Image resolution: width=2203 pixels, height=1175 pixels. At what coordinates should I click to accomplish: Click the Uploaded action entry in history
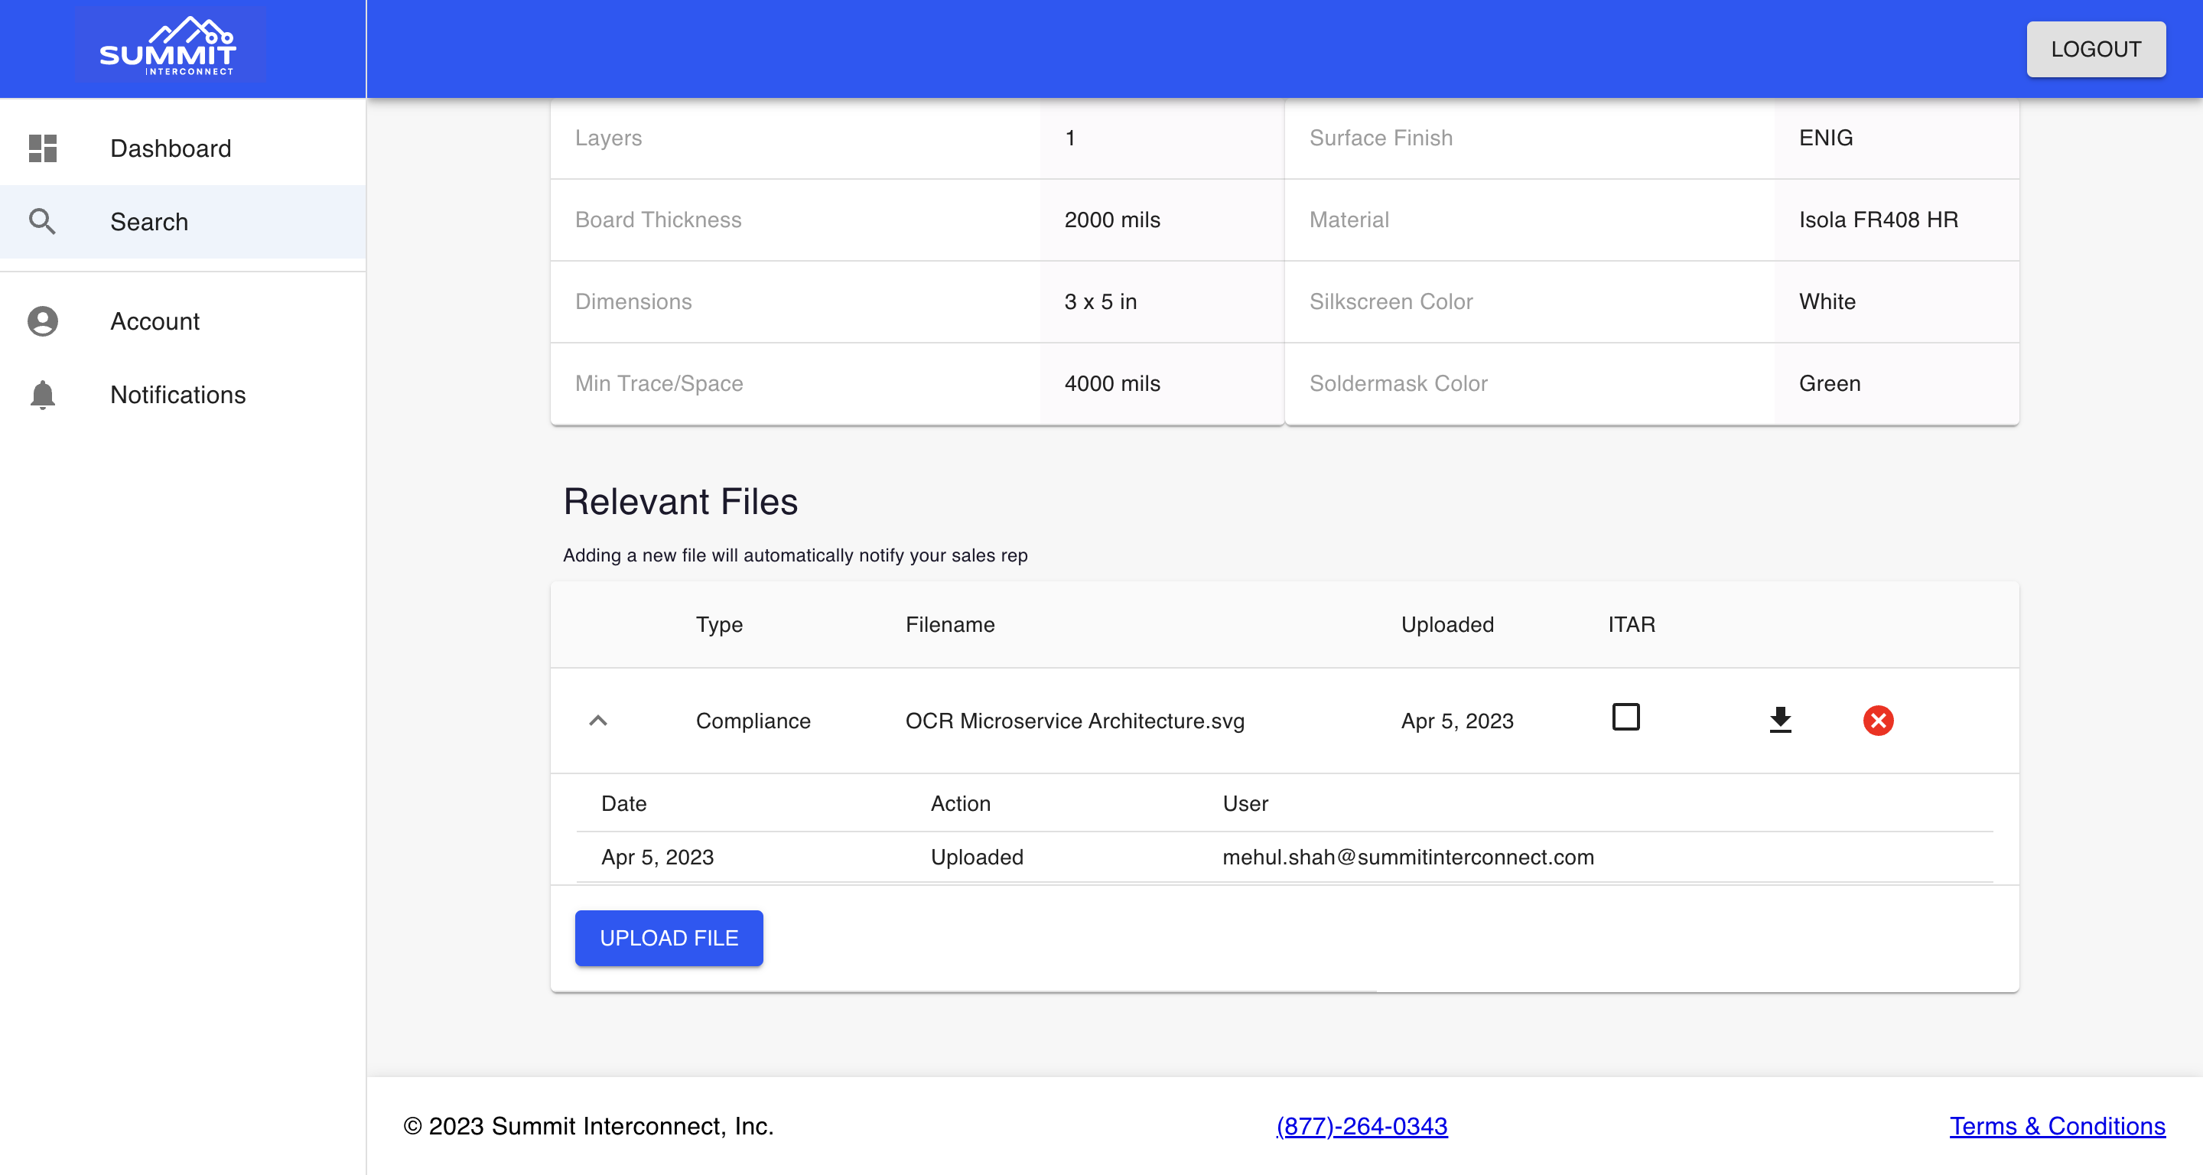tap(977, 857)
